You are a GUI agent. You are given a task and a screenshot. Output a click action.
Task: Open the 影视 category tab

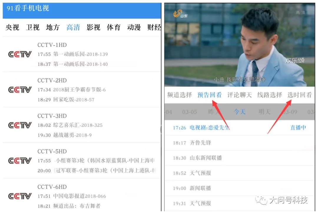(x=93, y=27)
